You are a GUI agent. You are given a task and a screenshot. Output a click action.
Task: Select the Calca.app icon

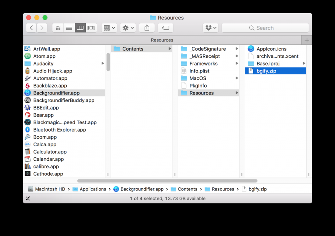[28, 144]
